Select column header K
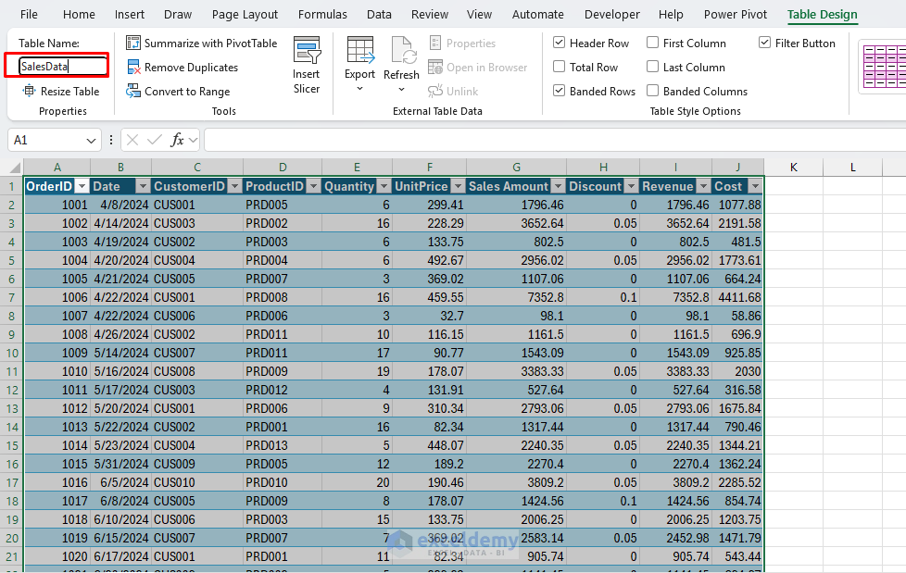 (794, 167)
